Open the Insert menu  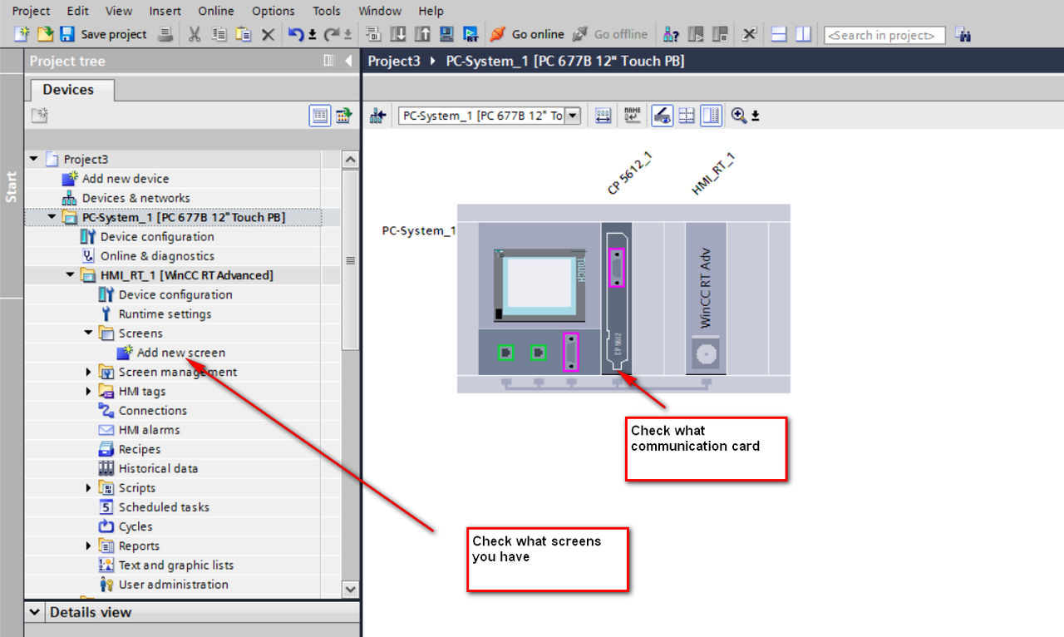pyautogui.click(x=165, y=11)
